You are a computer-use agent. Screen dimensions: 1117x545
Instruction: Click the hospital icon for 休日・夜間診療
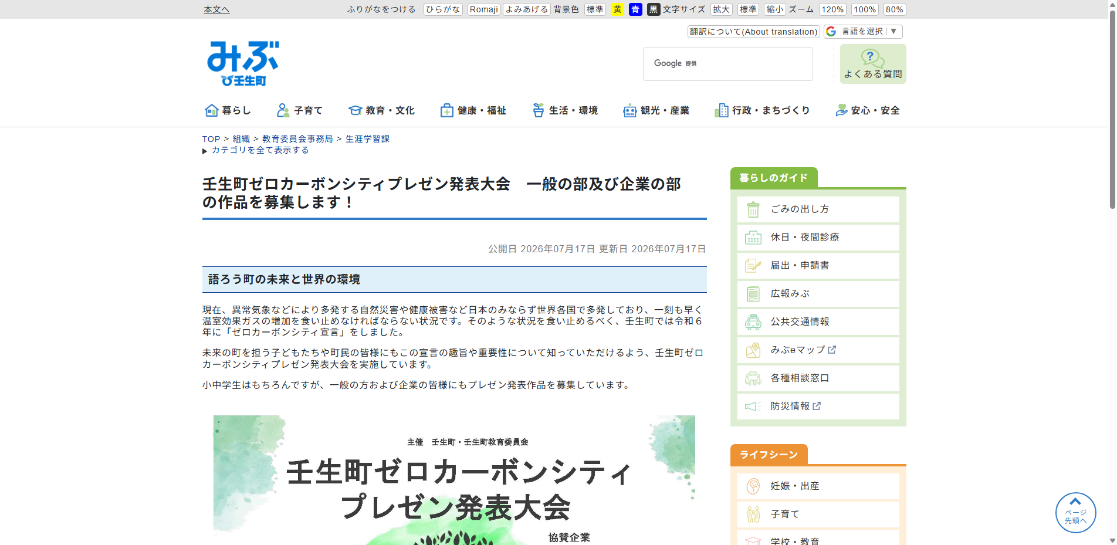click(x=753, y=237)
